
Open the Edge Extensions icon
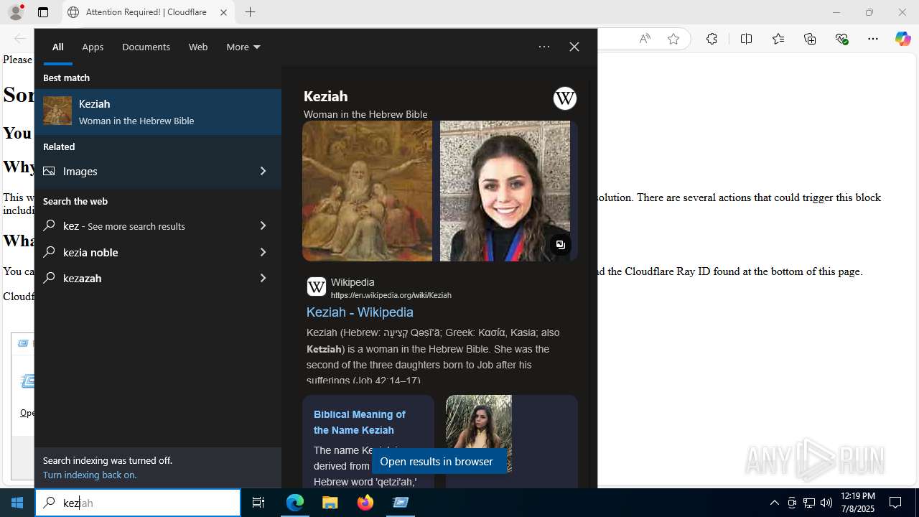click(x=712, y=39)
